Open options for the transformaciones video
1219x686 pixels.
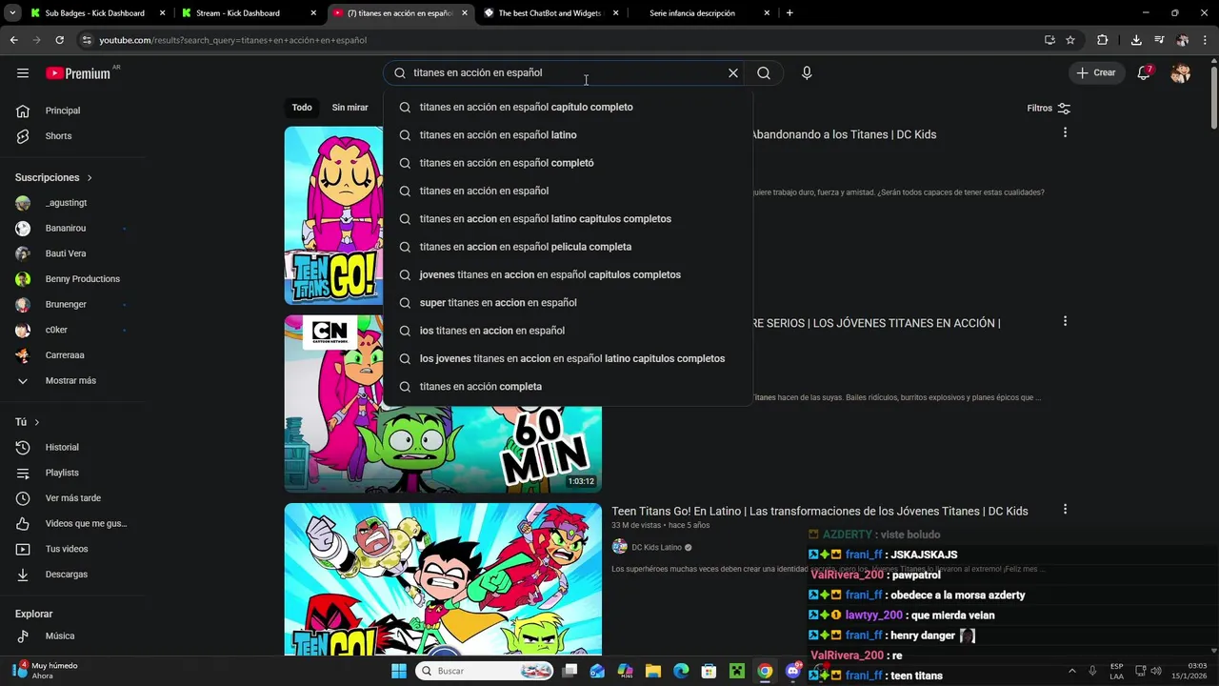pyautogui.click(x=1065, y=510)
